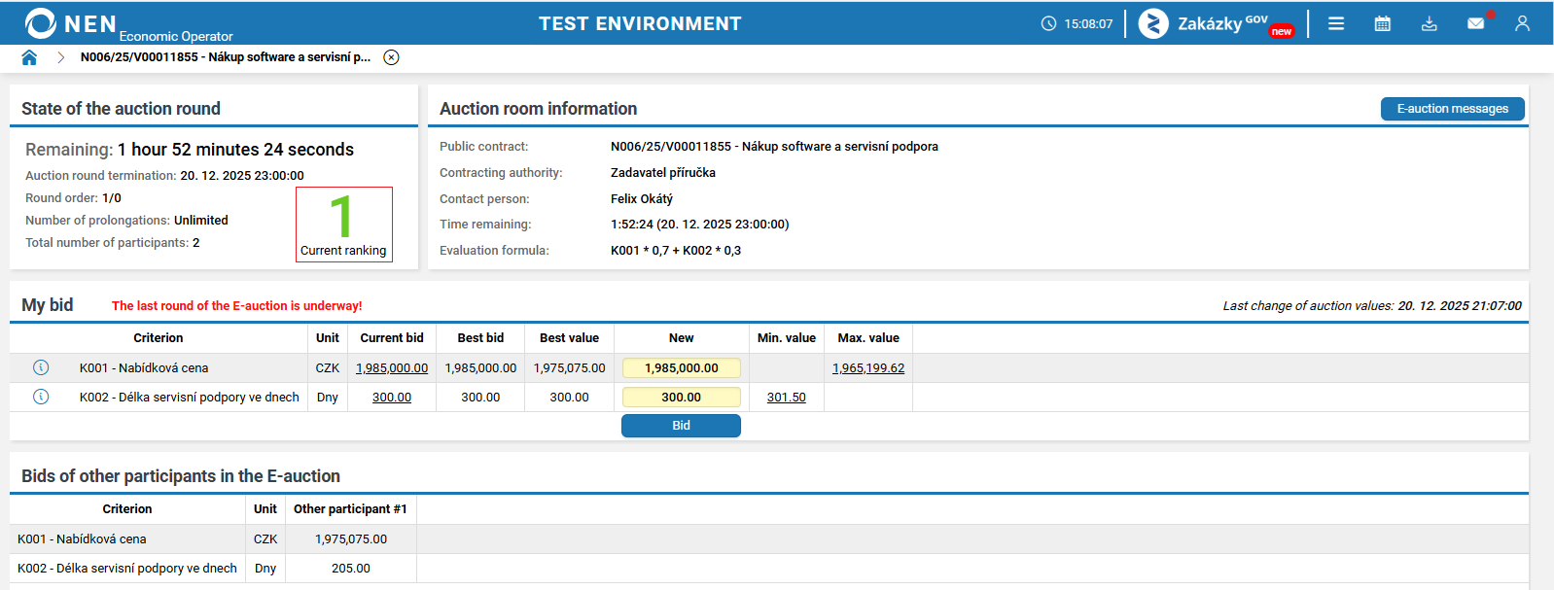Open E-auction messages
The image size is (1554, 590).
(x=1453, y=109)
